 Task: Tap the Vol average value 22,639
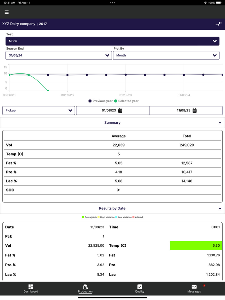pos(119,145)
